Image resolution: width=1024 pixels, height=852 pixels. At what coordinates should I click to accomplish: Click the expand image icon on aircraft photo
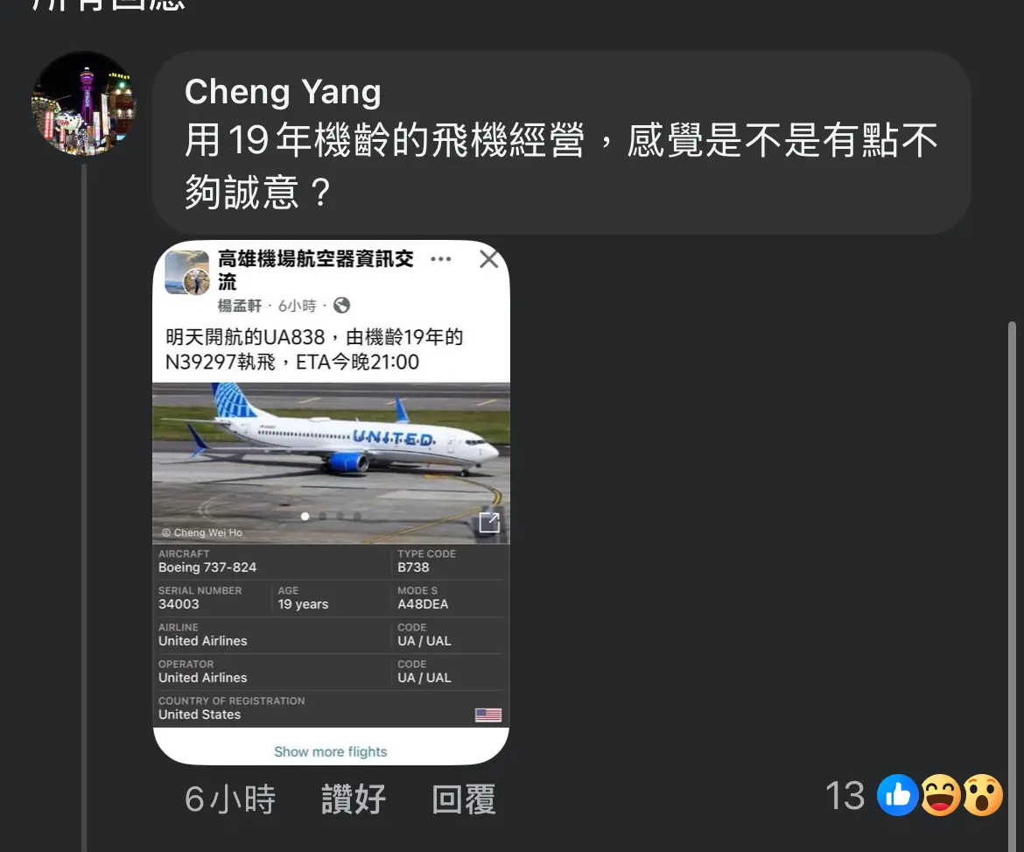pos(489,523)
